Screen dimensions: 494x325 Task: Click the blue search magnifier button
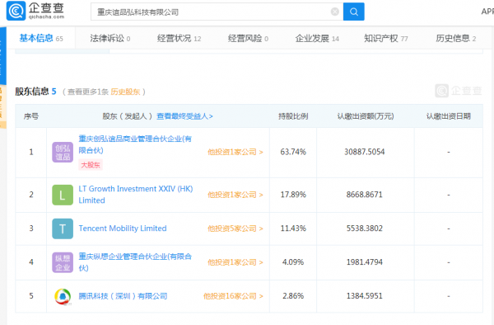pos(354,12)
